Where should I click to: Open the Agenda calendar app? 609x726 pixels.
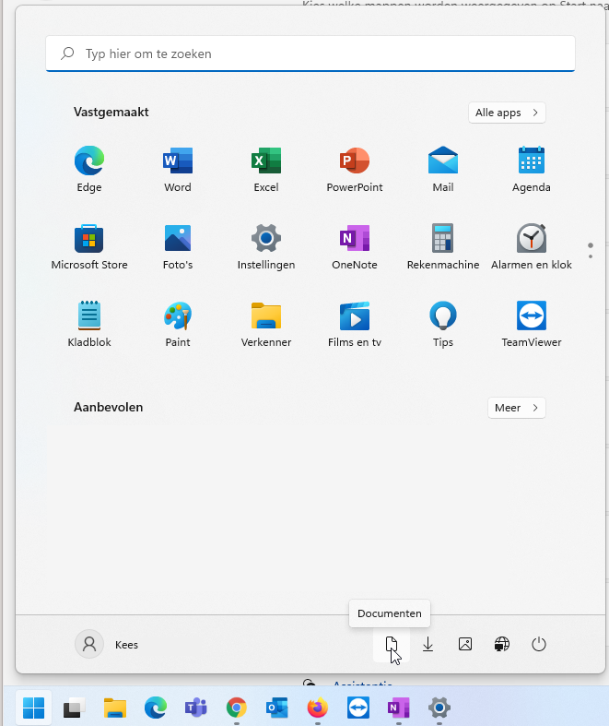tap(532, 169)
